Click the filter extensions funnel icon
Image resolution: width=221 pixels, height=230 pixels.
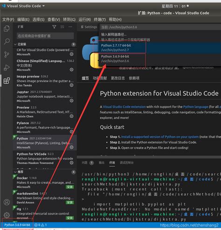[54, 27]
